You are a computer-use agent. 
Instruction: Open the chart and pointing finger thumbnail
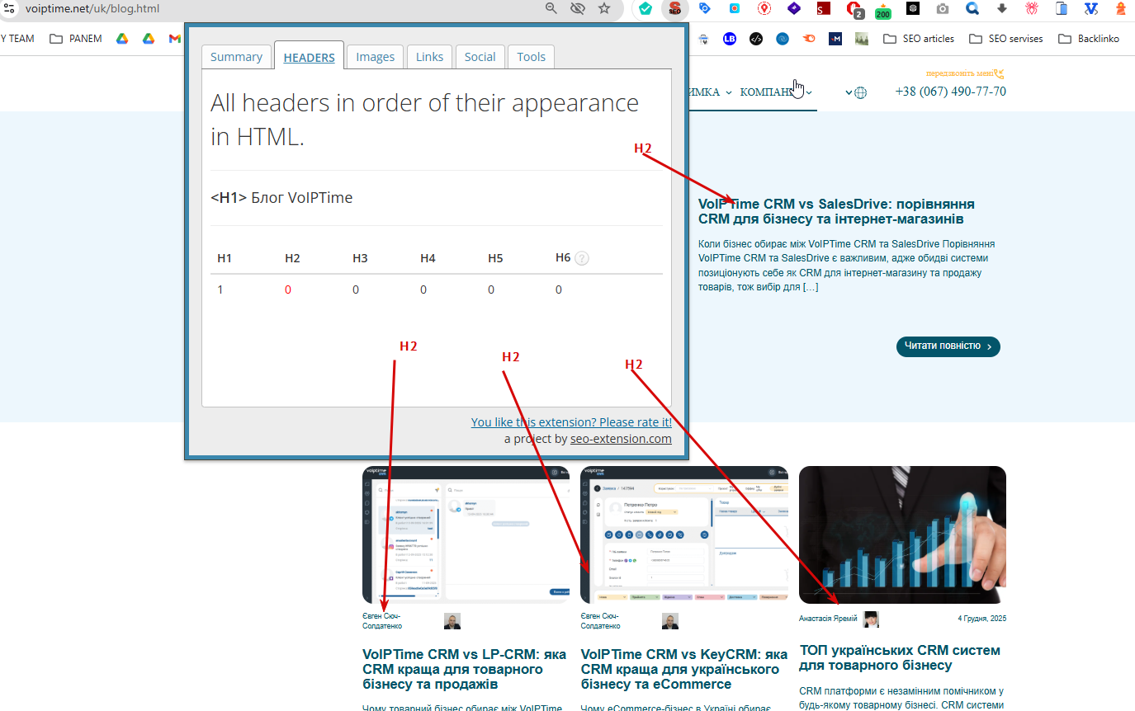[902, 534]
